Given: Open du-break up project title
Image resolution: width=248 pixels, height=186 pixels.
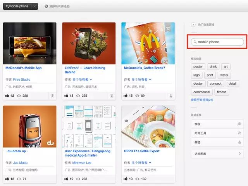Looking at the screenshot, I should pos(17,151).
